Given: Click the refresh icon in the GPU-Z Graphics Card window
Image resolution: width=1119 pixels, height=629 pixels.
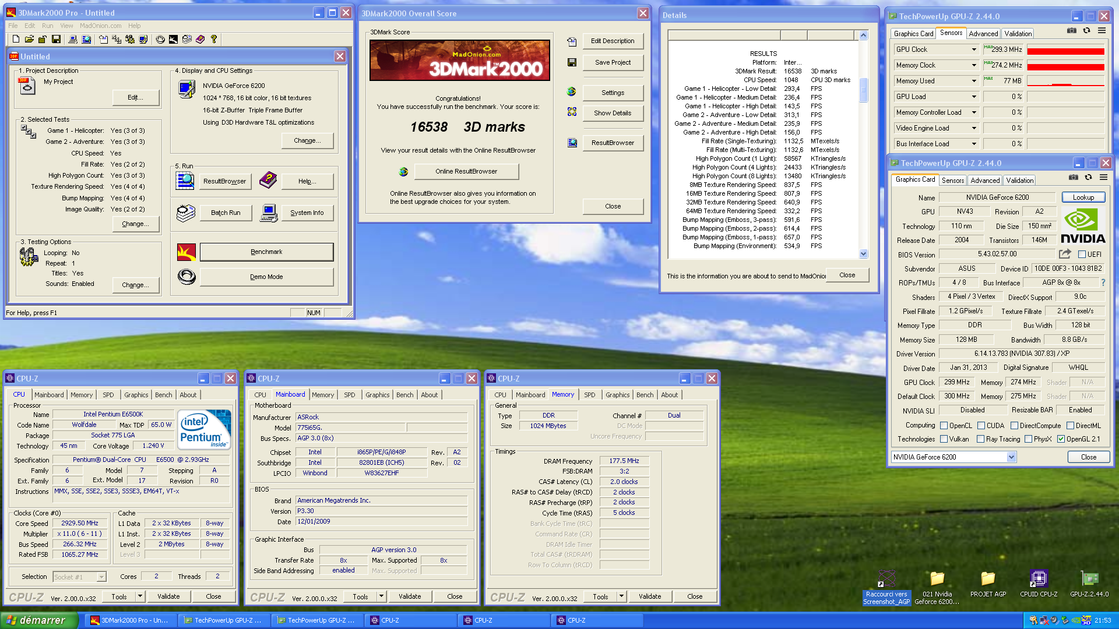Looking at the screenshot, I should click(1088, 177).
